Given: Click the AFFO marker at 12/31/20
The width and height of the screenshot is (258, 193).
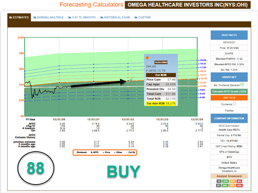Looking at the screenshot, I should [59, 83].
